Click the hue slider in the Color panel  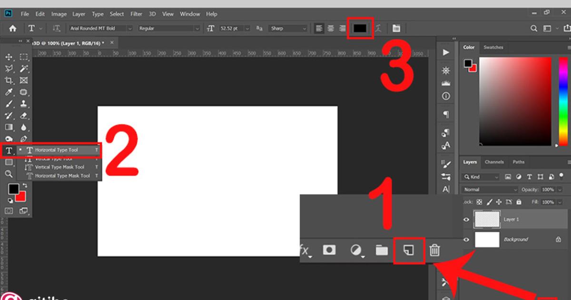tap(563, 101)
